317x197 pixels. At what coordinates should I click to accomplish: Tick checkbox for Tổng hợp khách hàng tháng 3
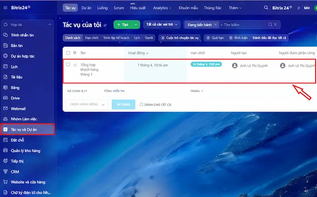click(x=68, y=64)
